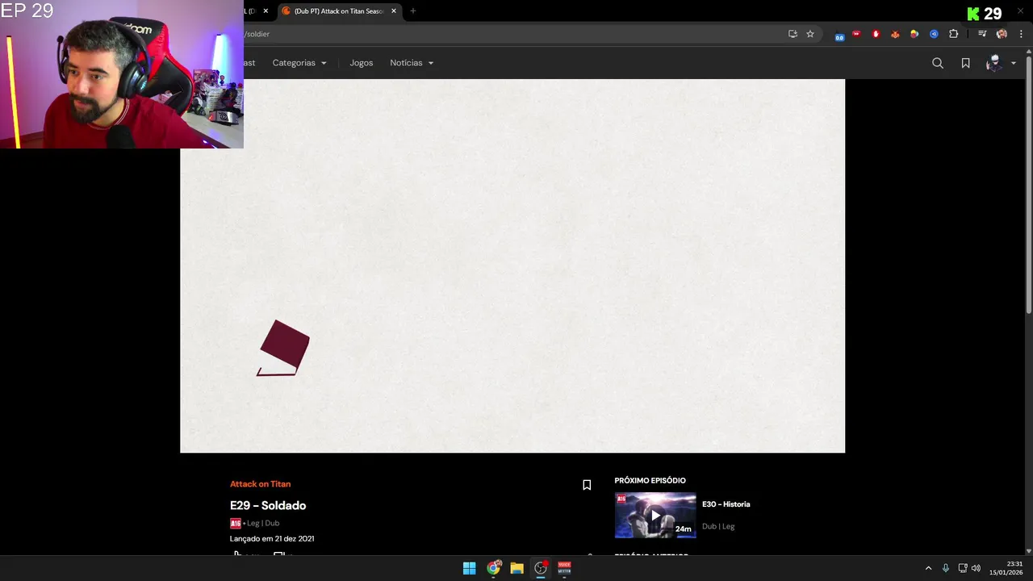Open a new browser tab
1033x581 pixels.
point(413,11)
